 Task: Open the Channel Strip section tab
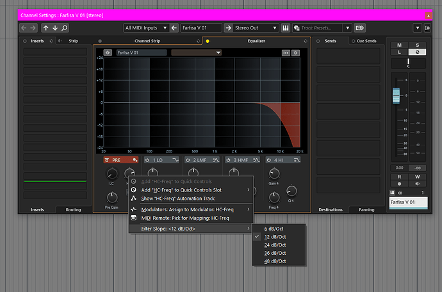coord(147,41)
